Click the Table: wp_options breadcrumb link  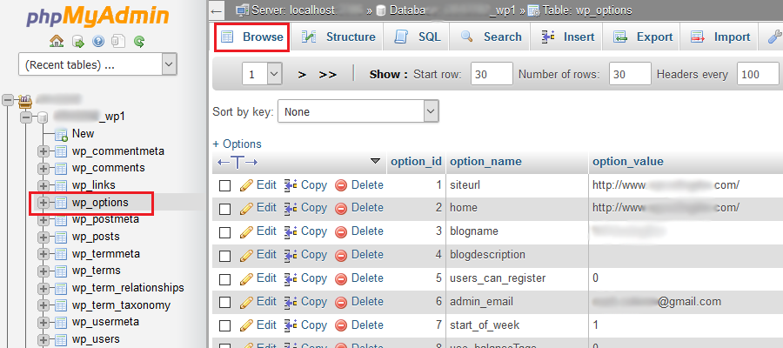[587, 10]
